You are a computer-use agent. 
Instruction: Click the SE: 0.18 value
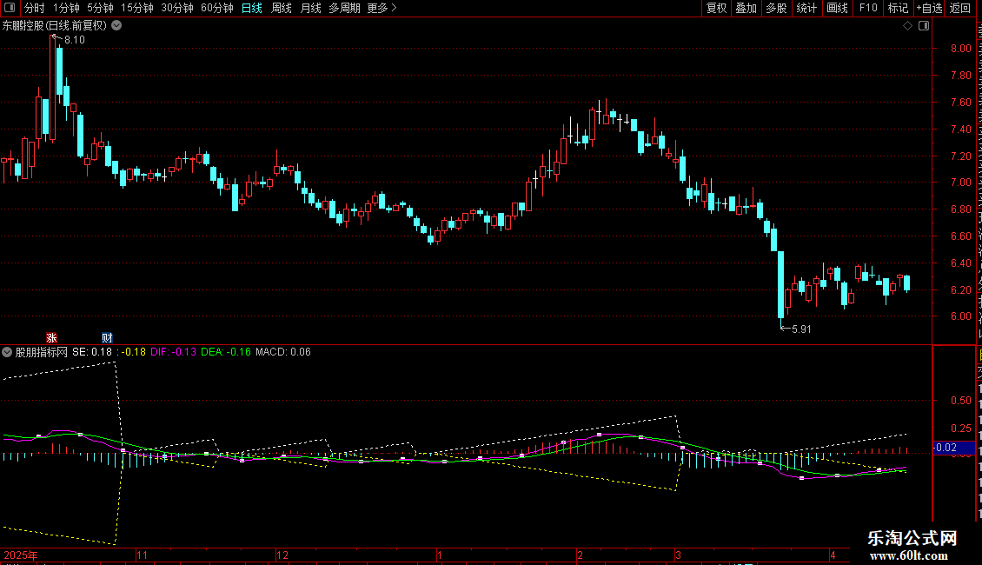[x=92, y=352]
